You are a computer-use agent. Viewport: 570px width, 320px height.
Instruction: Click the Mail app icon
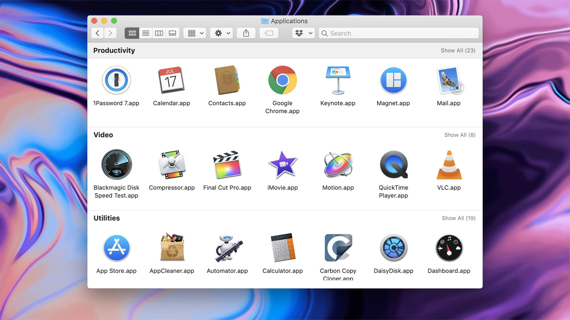click(x=450, y=80)
